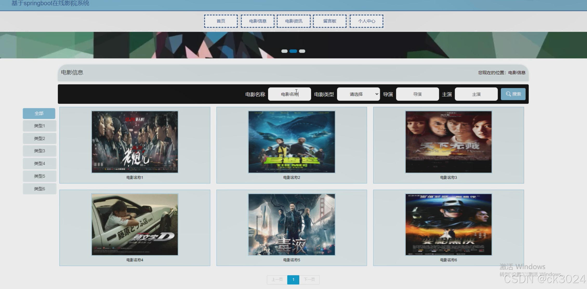Focus the 主演 search input field

476,94
